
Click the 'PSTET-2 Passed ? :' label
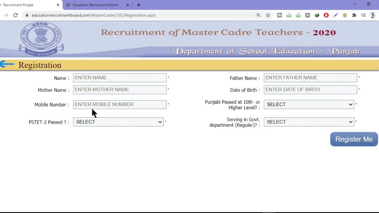point(49,122)
